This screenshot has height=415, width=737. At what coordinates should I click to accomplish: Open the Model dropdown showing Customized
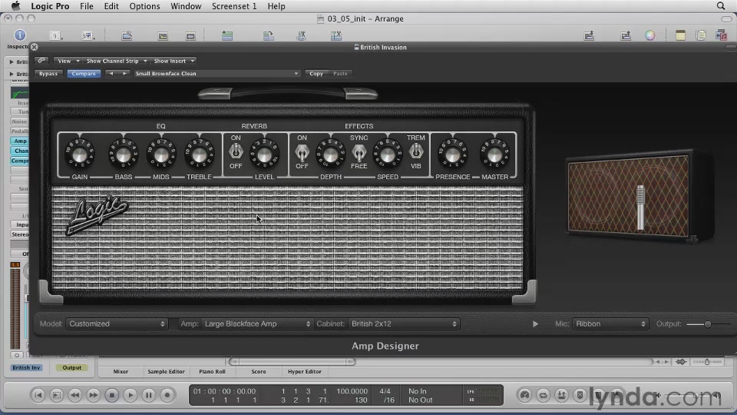pyautogui.click(x=116, y=324)
